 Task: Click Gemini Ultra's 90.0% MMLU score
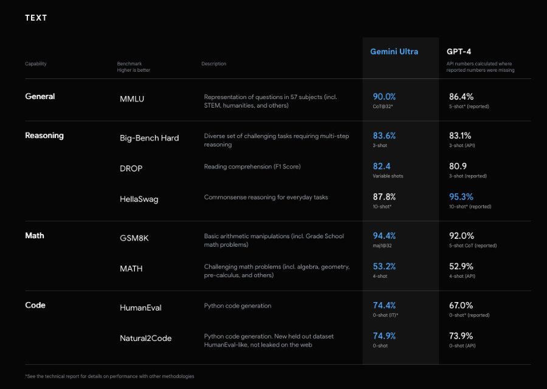[384, 97]
